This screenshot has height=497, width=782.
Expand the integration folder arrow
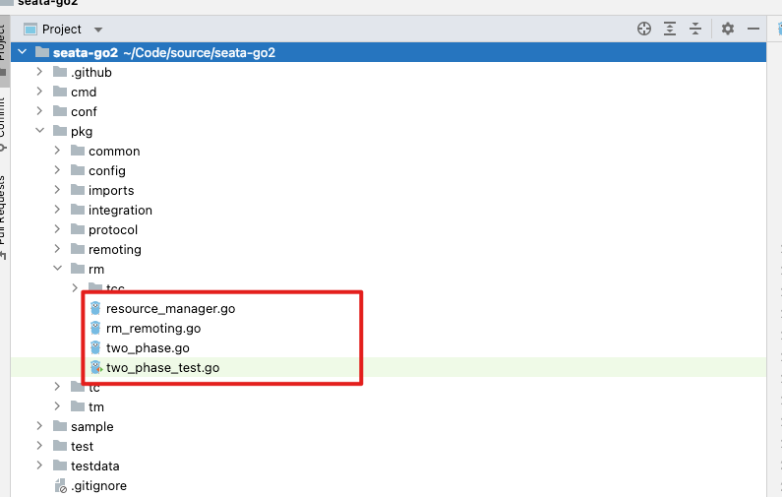pos(57,210)
